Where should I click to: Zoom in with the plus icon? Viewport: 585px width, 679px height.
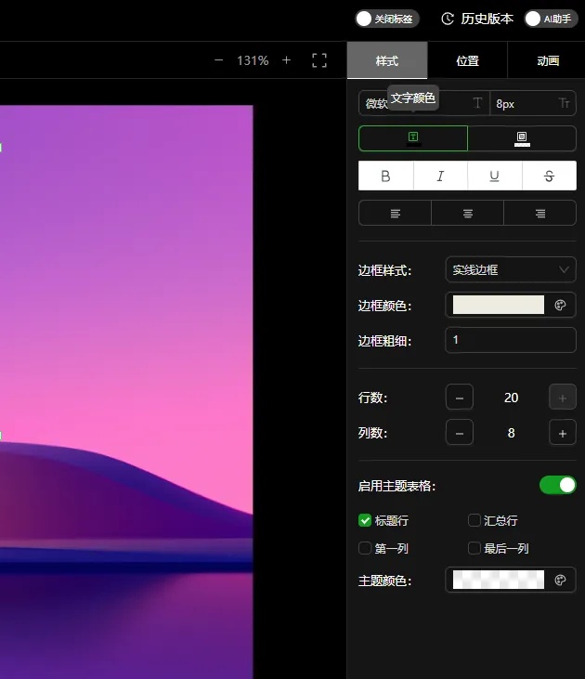(286, 60)
